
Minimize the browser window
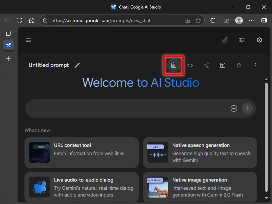coord(233,7)
